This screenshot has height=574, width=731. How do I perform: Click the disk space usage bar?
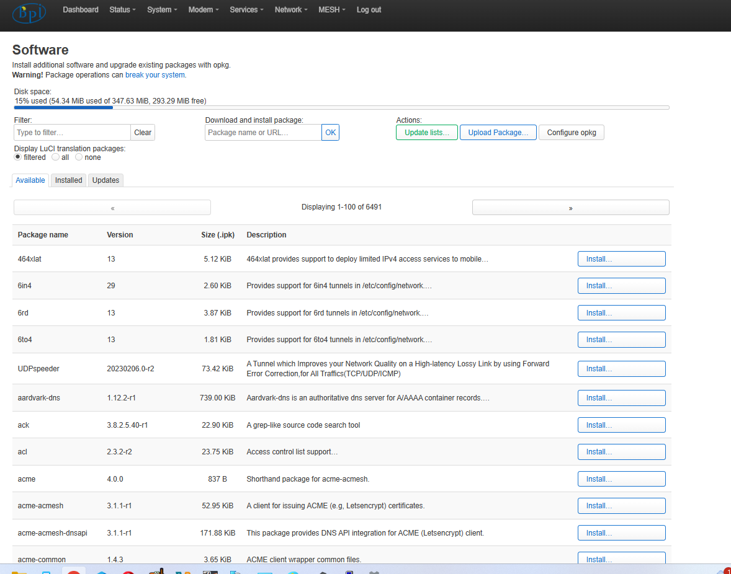click(x=341, y=107)
